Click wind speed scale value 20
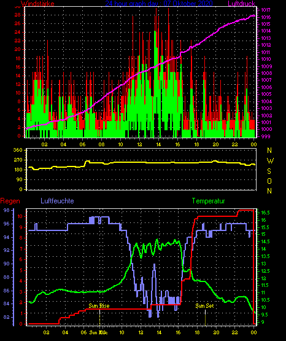This screenshot has width=286, height=341. [x=18, y=49]
